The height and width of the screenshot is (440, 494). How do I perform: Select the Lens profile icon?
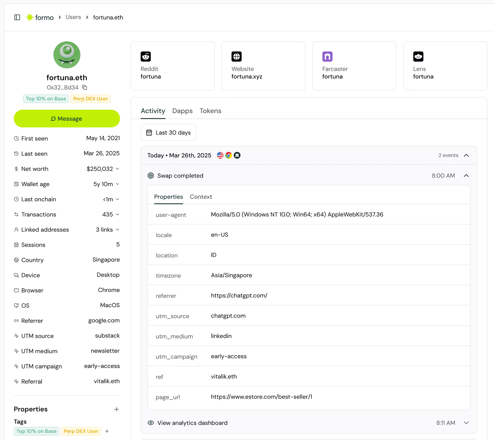[x=418, y=56]
